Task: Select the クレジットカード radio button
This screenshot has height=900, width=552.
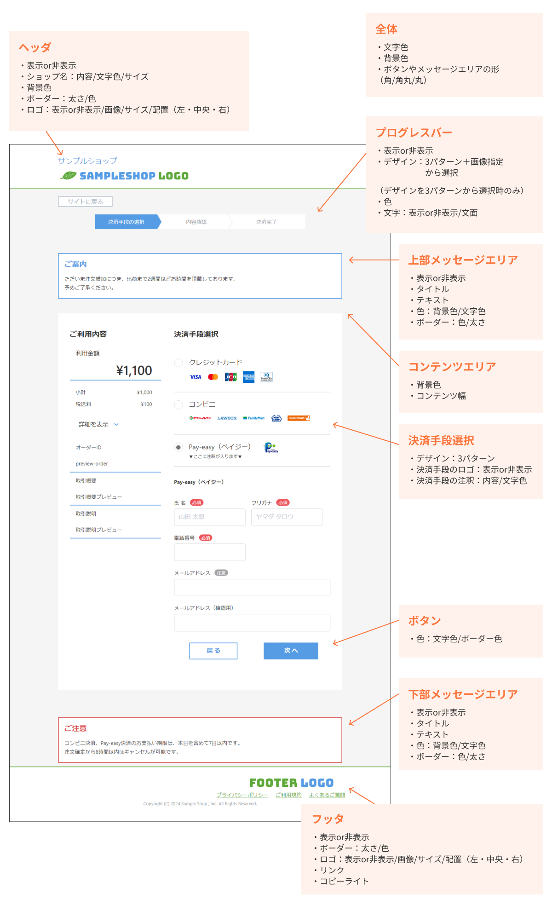Action: (x=178, y=363)
